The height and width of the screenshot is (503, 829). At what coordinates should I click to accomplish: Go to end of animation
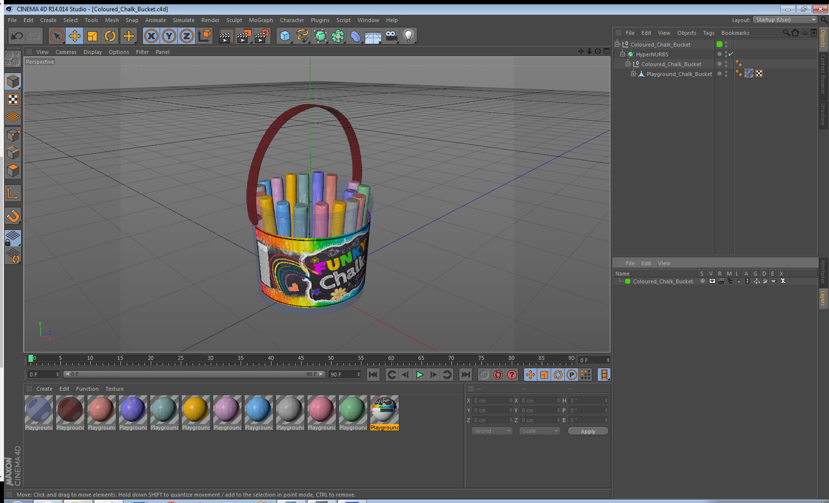coord(465,375)
